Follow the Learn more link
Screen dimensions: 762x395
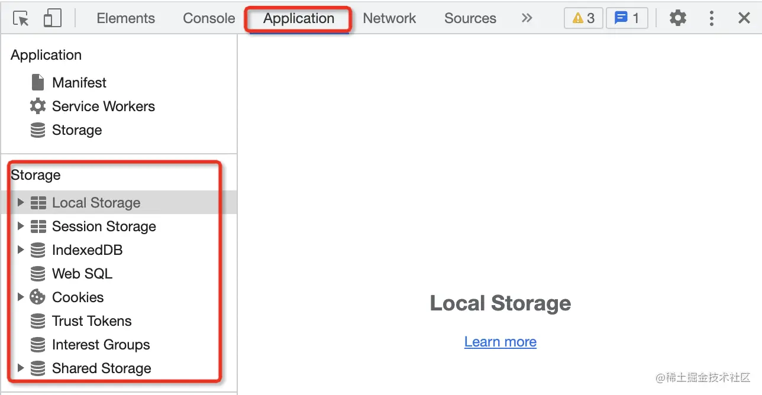coord(501,342)
